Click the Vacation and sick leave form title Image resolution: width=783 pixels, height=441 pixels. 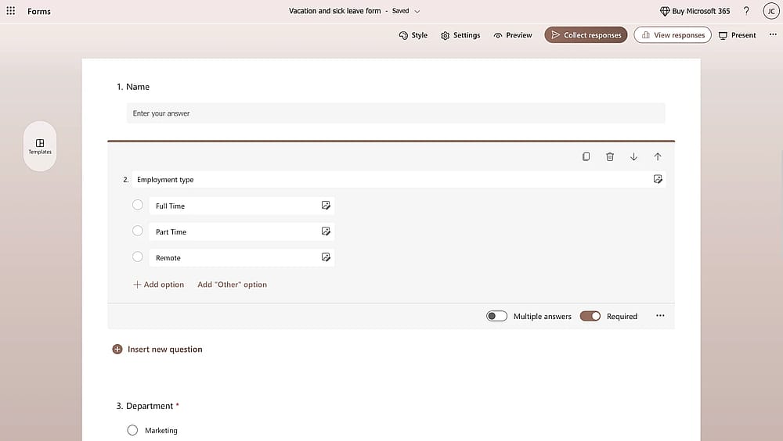click(x=334, y=11)
